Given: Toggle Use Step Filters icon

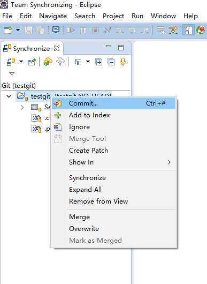Looking at the screenshot, I should (x=173, y=30).
